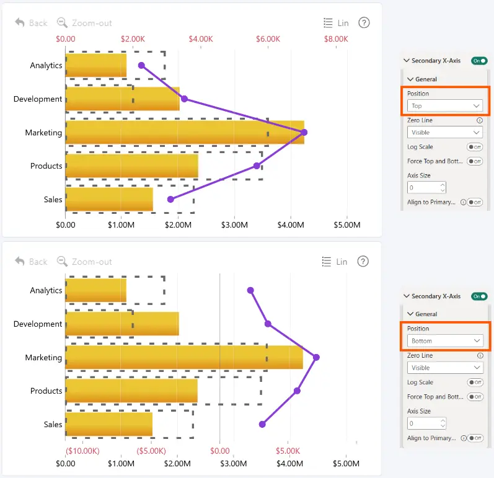Click the Zoom-out label in top chart

click(92, 23)
